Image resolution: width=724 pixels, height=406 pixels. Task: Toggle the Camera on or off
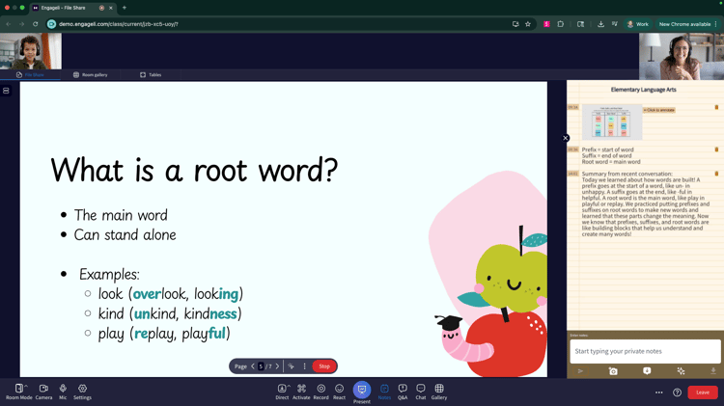(43, 389)
